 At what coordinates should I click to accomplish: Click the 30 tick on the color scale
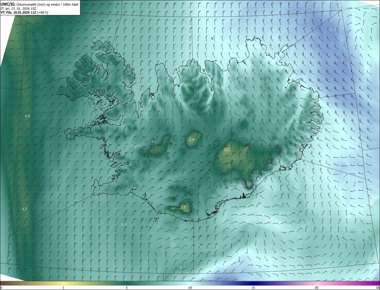point(316,288)
